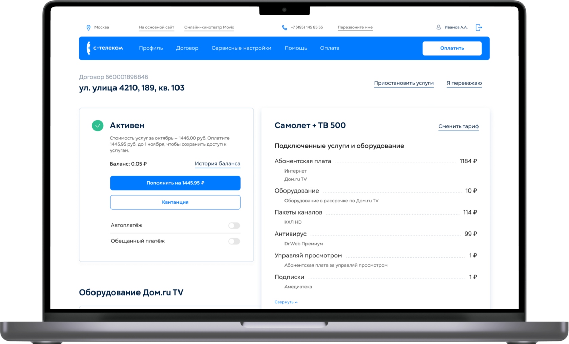Click the Перезвоните мне link
Image resolution: width=569 pixels, height=344 pixels.
tap(355, 27)
